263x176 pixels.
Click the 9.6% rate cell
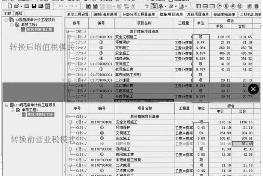201,139
